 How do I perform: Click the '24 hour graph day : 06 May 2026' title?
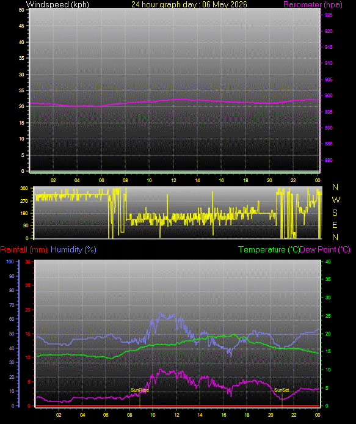(189, 4)
